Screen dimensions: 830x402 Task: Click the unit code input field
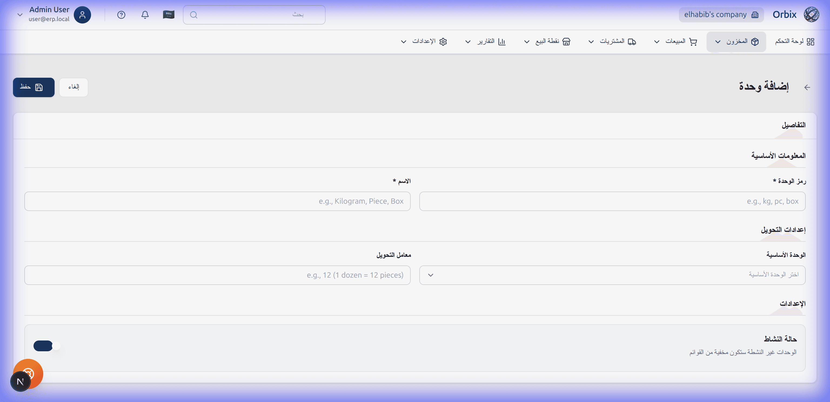click(x=612, y=201)
